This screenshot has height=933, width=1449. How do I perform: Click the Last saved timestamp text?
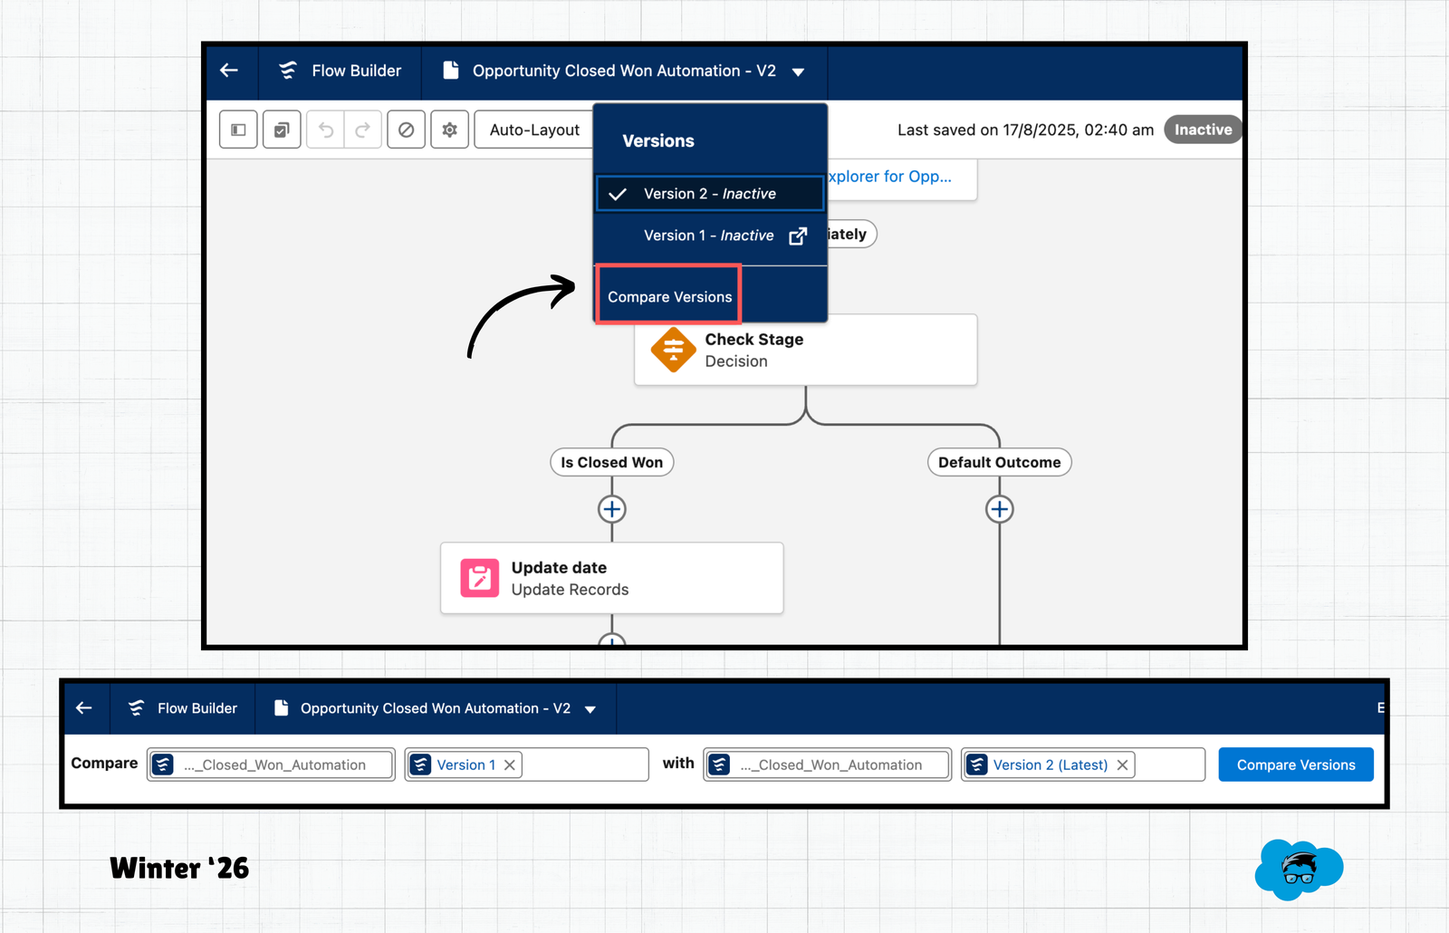[x=1025, y=130]
